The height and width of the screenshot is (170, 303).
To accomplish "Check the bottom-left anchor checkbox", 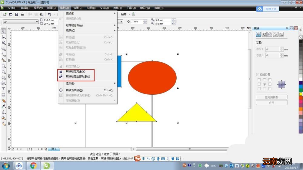I will (x=259, y=89).
